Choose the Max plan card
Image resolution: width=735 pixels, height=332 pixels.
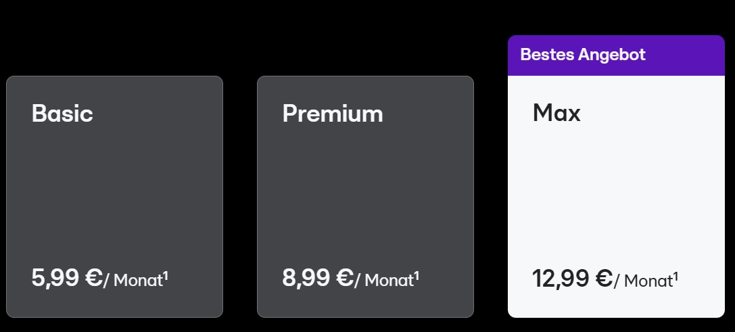click(616, 176)
